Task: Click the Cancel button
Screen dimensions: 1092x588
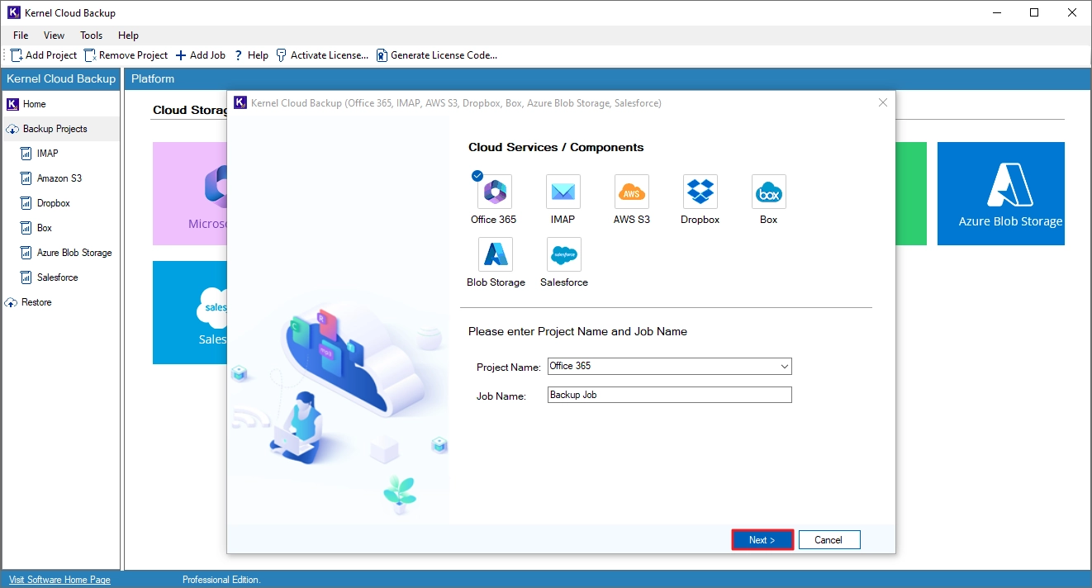Action: (x=829, y=540)
